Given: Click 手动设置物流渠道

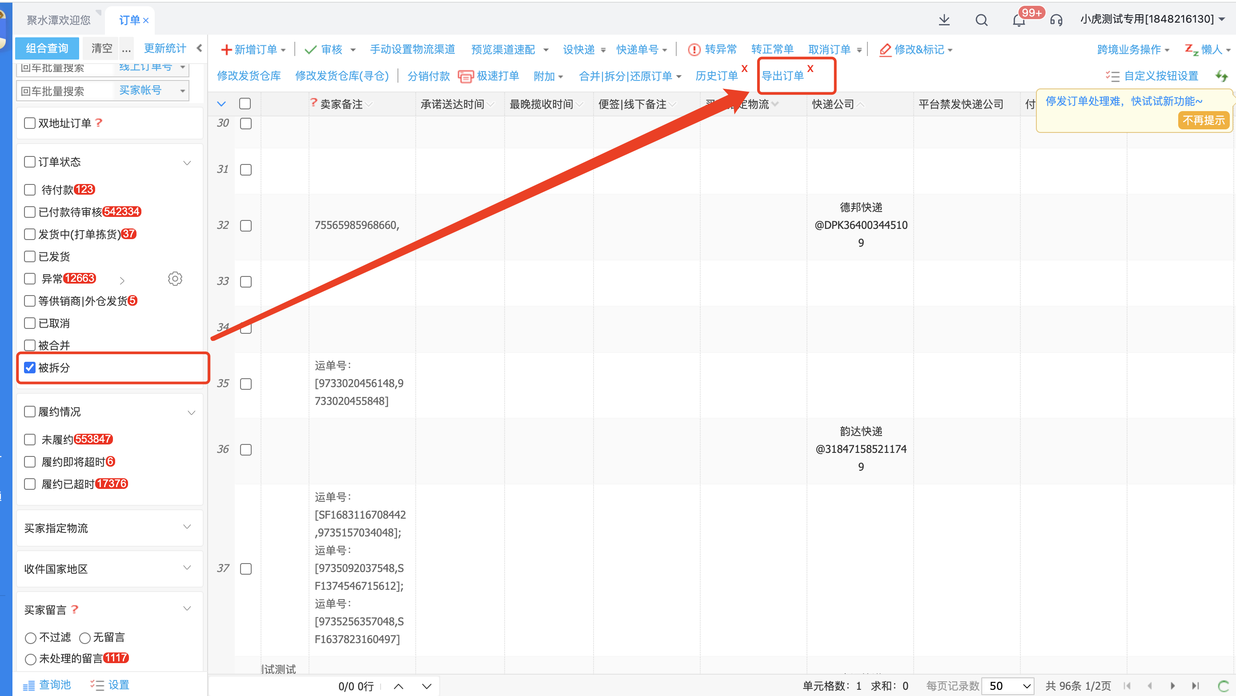Looking at the screenshot, I should coord(412,49).
